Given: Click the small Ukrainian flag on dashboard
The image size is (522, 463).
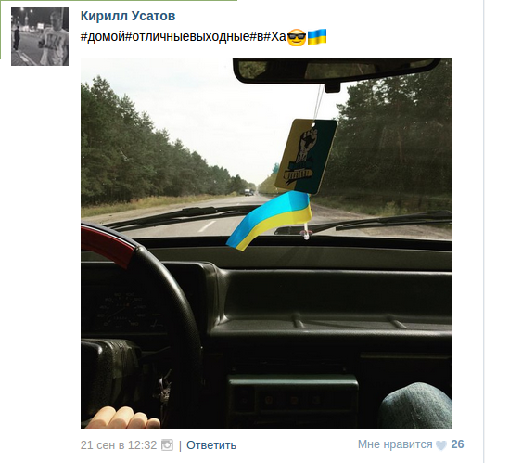Looking at the screenshot, I should coord(270,220).
